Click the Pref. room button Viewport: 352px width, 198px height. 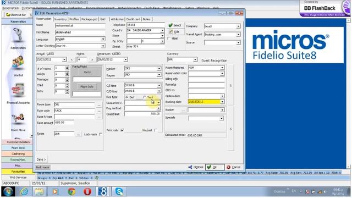[43, 167]
